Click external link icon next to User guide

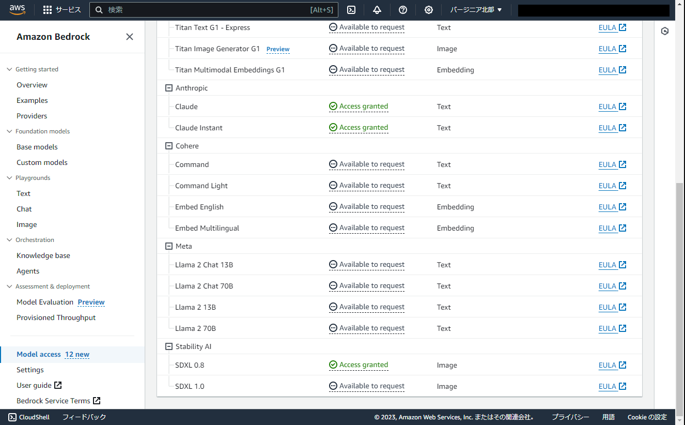(58, 385)
